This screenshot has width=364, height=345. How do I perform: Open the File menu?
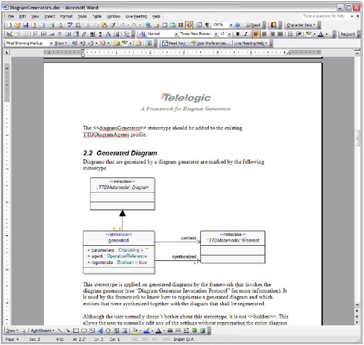coord(10,16)
